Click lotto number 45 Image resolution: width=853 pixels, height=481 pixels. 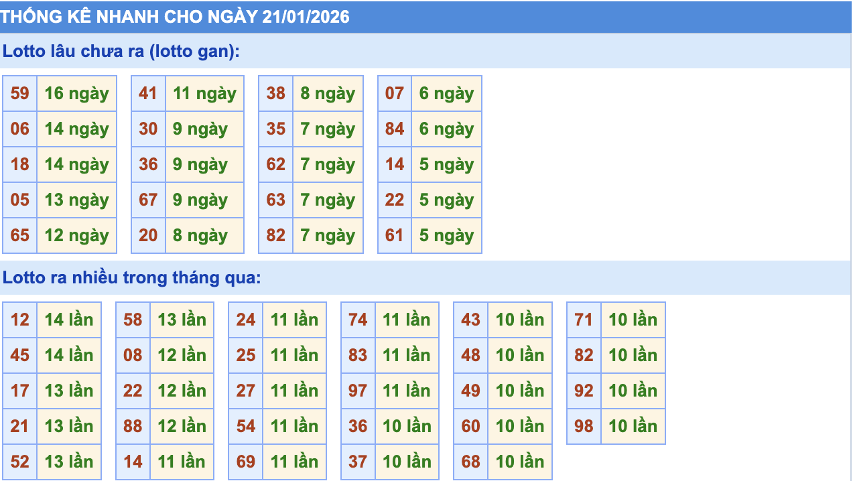(20, 355)
